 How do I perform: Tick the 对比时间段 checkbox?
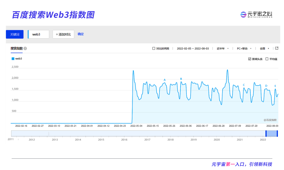(154, 49)
